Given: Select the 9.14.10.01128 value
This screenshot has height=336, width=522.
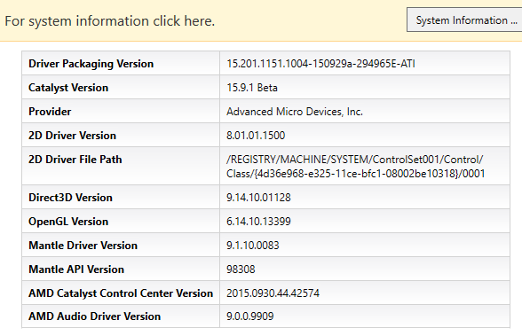Looking at the screenshot, I should 258,198.
